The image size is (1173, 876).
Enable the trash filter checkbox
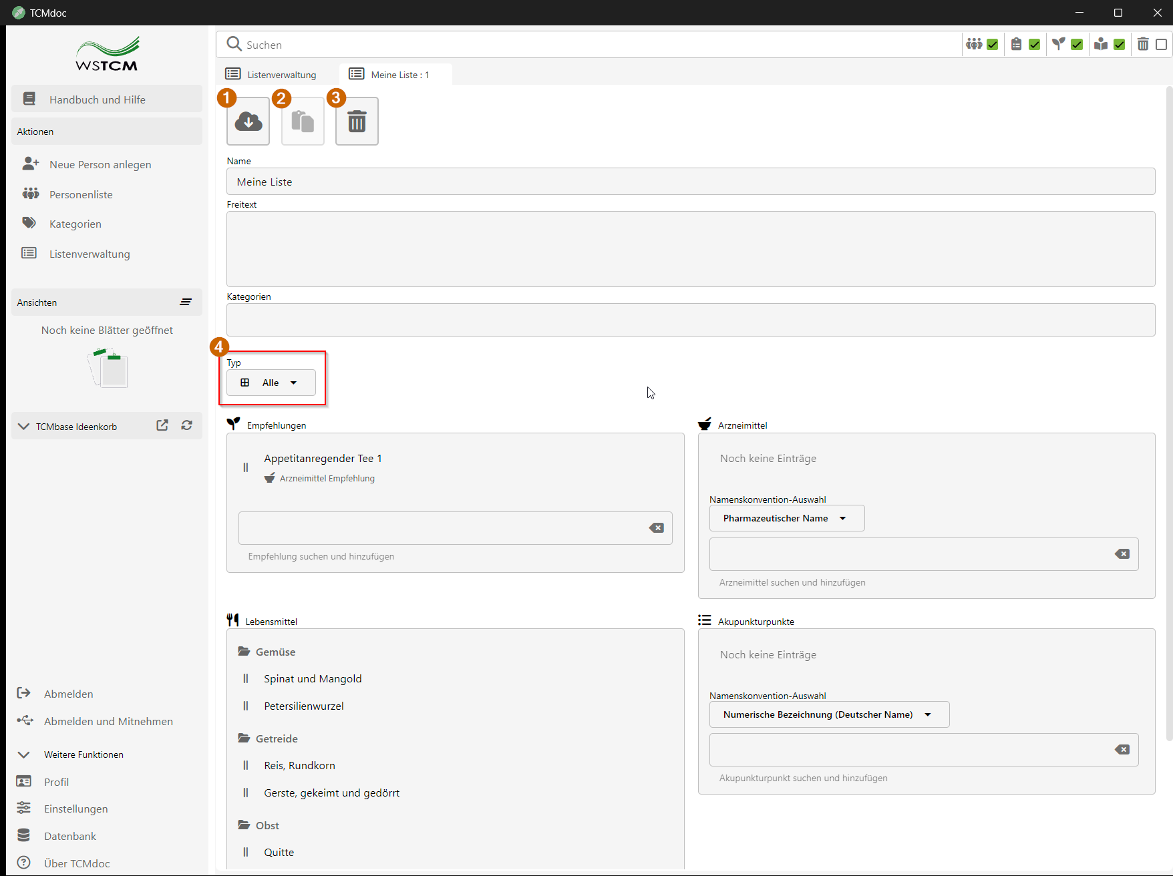(x=1162, y=45)
